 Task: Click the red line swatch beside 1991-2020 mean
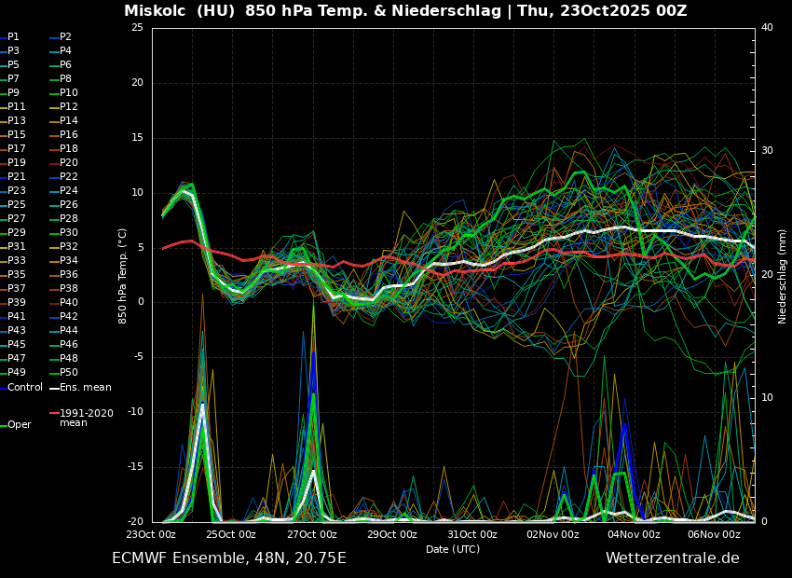pos(54,413)
